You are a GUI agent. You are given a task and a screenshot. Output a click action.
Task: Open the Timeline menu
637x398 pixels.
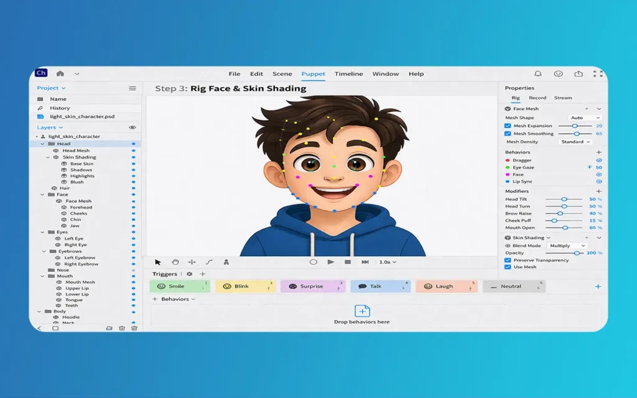[x=348, y=74]
